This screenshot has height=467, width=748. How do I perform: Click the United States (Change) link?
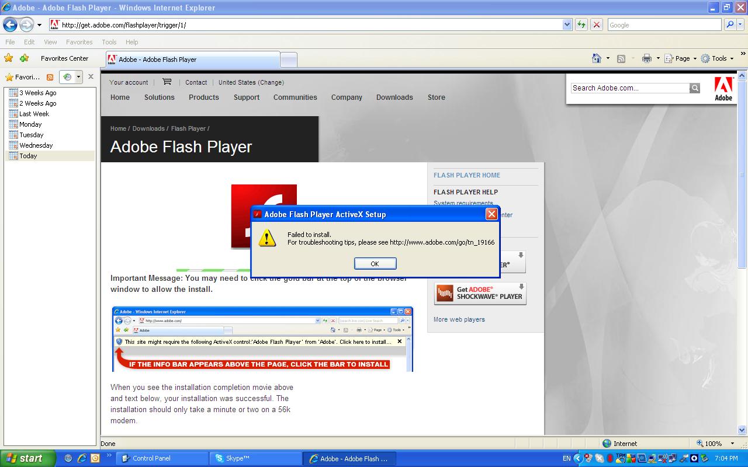pyautogui.click(x=251, y=82)
